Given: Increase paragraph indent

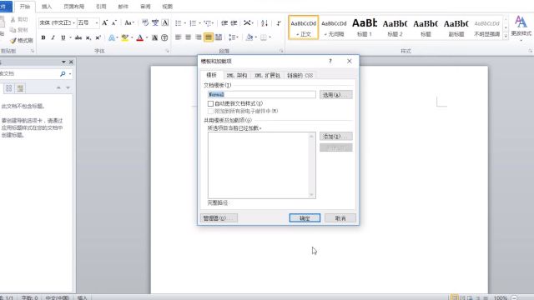Looking at the screenshot, I should [234, 23].
